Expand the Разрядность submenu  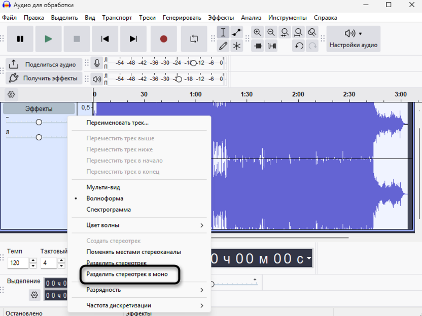(139, 290)
